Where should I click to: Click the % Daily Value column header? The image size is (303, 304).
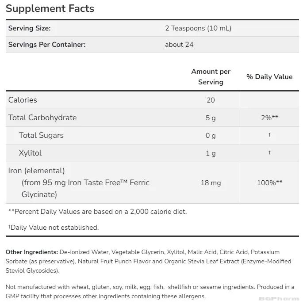tap(269, 77)
